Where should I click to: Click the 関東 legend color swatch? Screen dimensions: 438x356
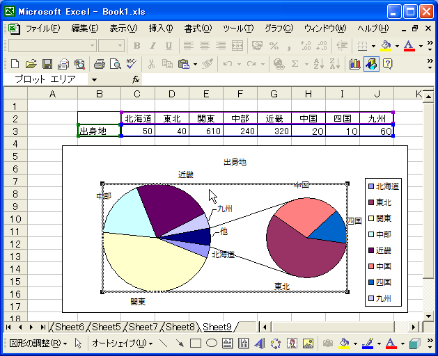[x=371, y=218]
